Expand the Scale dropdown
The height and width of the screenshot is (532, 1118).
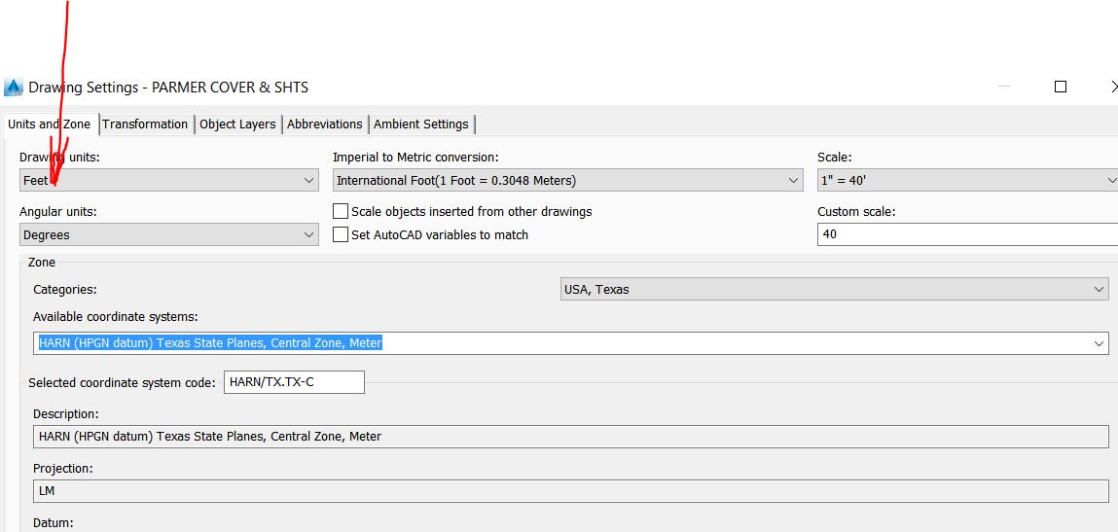click(1111, 180)
